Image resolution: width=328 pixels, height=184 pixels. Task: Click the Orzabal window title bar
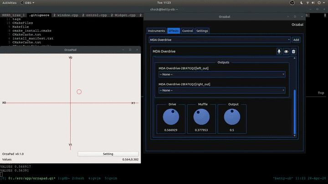pyautogui.click(x=225, y=17)
